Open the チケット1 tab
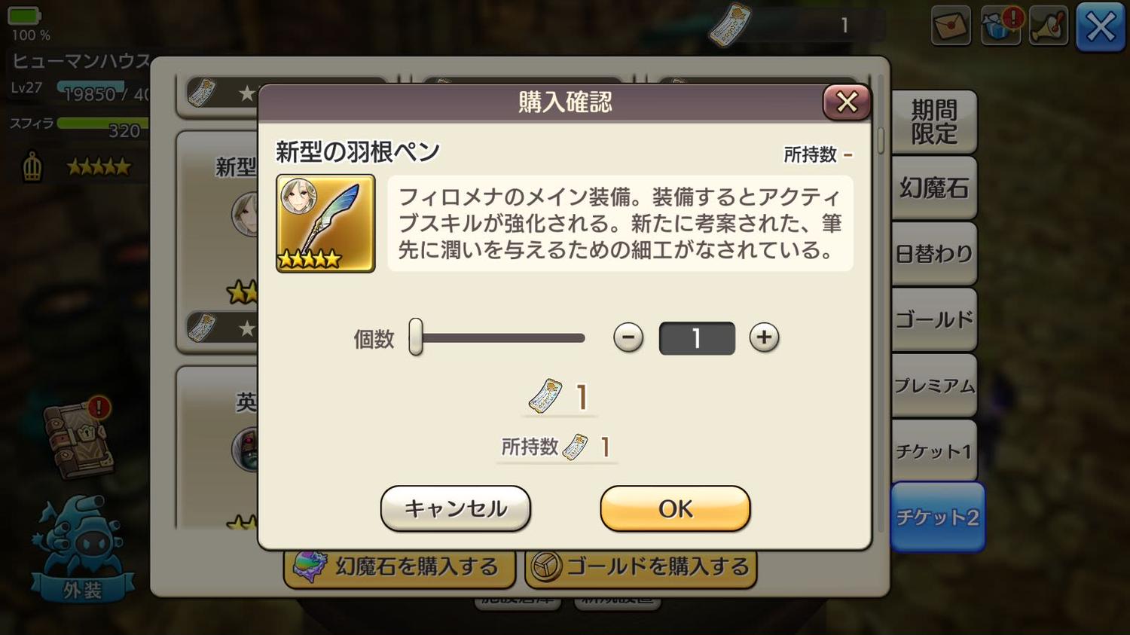This screenshot has width=1130, height=635. [934, 451]
